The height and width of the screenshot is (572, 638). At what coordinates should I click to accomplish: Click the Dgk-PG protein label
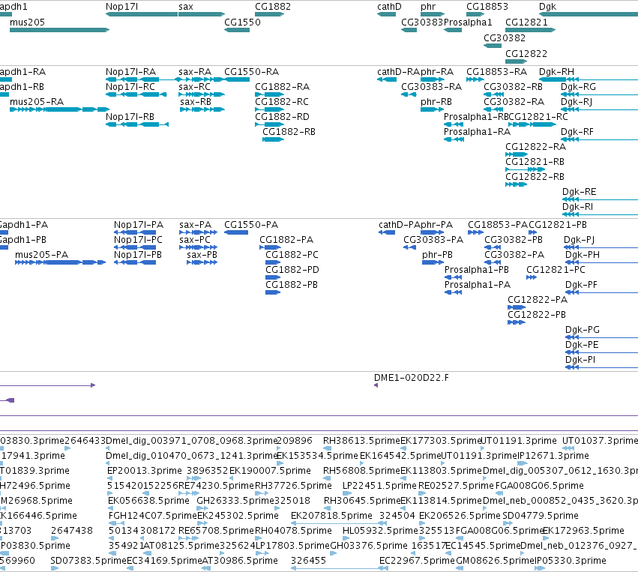pyautogui.click(x=583, y=330)
